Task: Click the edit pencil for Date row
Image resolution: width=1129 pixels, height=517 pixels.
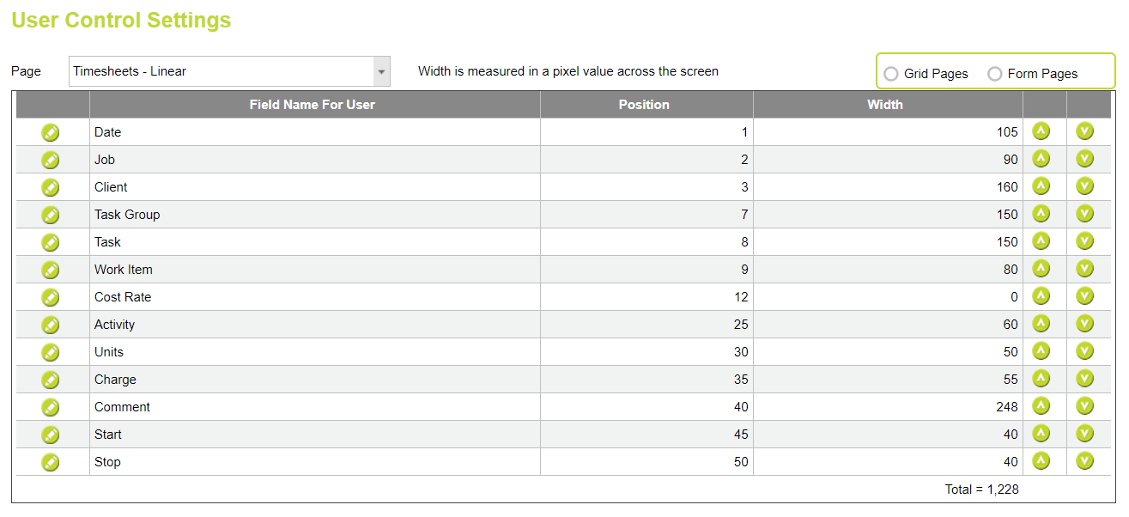Action: point(51,132)
